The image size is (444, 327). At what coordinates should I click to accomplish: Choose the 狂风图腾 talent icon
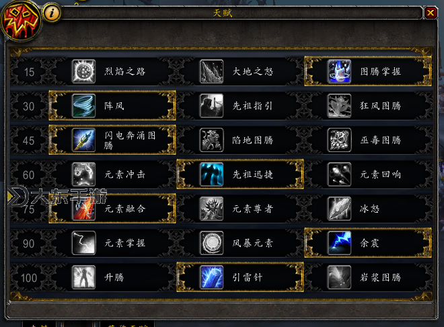[339, 106]
